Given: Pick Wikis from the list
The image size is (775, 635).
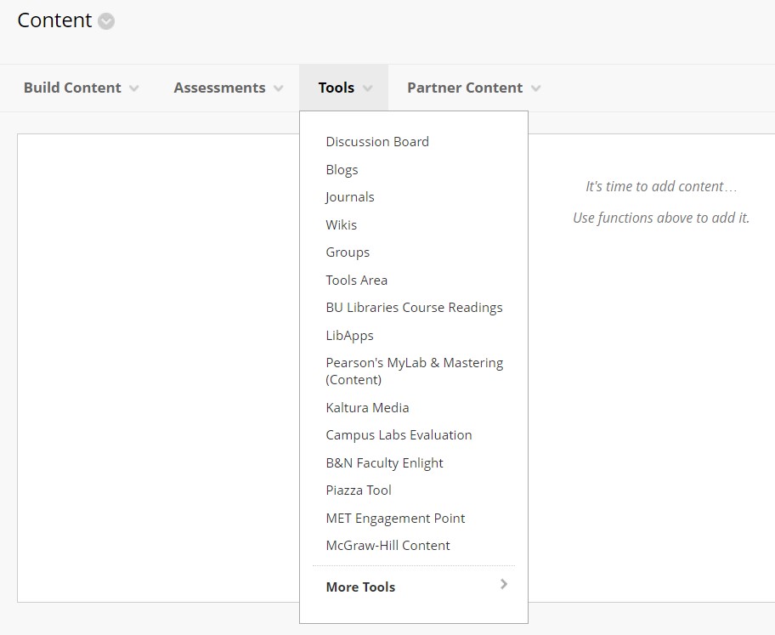Looking at the screenshot, I should point(341,224).
